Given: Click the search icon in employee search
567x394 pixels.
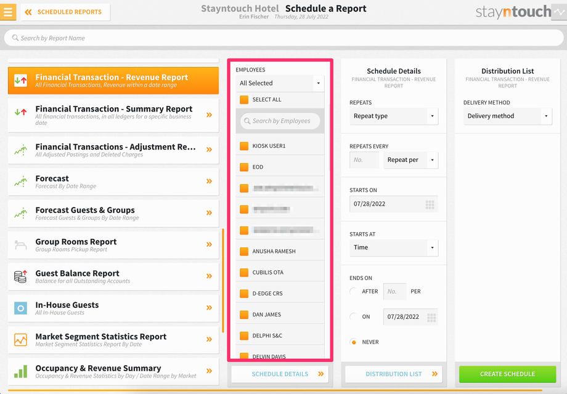Looking at the screenshot, I should (247, 121).
